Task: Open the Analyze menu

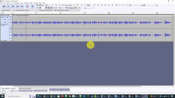Action: click(x=36, y=3)
